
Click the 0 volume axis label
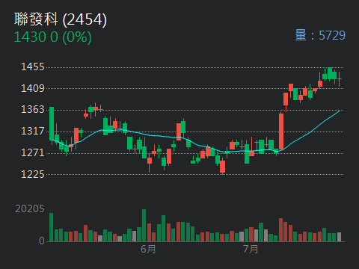[x=42, y=241]
